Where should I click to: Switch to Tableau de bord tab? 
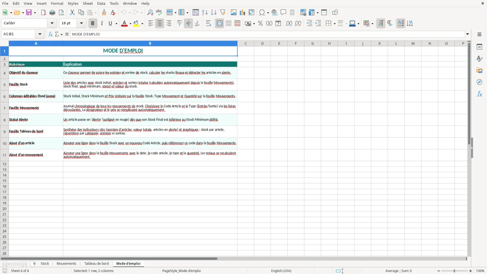[97, 263]
